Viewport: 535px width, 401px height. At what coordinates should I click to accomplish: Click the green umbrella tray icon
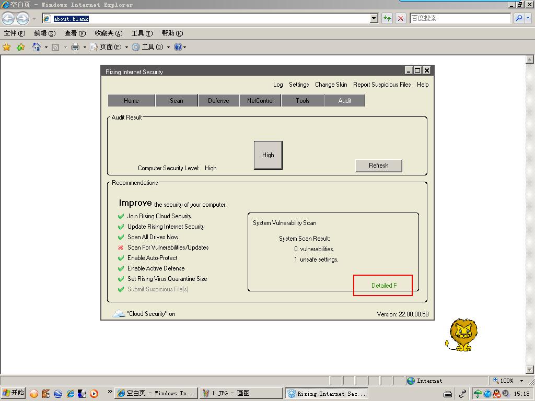point(478,394)
